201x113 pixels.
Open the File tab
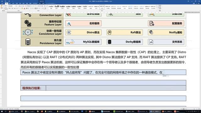point(2,3)
